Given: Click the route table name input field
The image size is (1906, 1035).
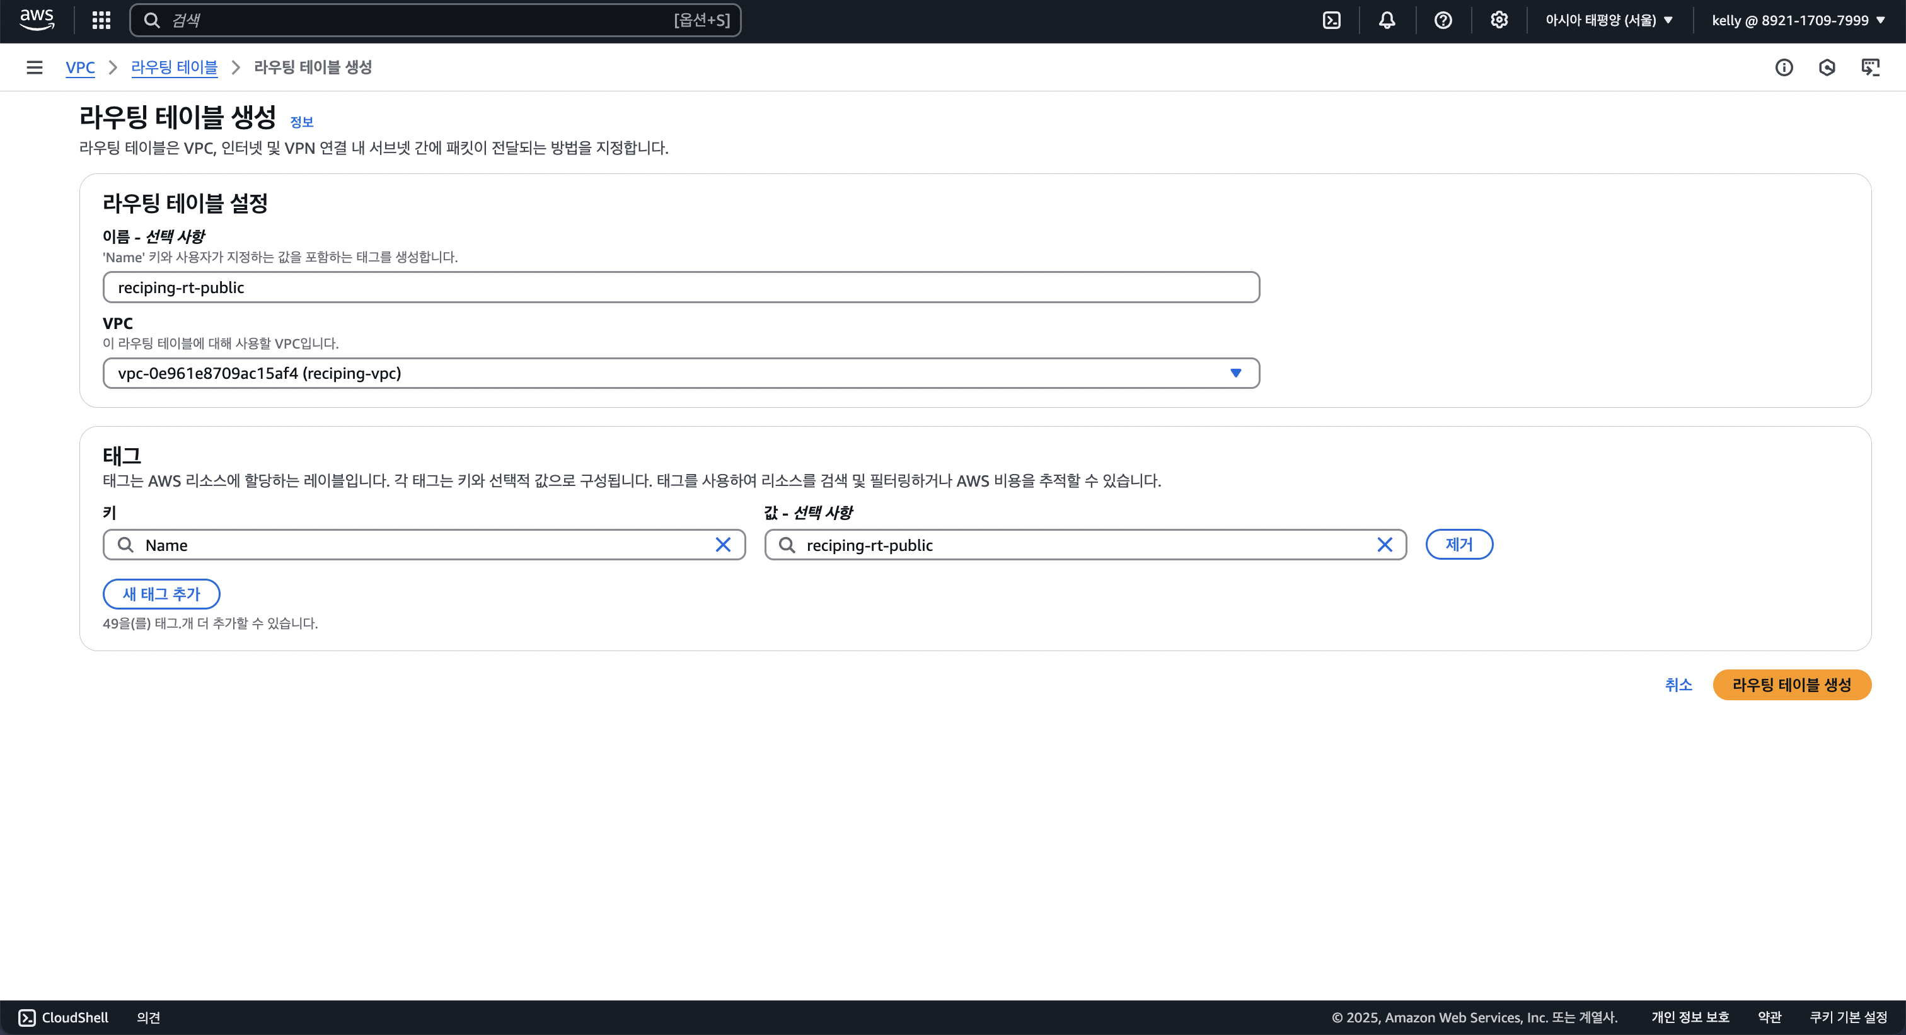Looking at the screenshot, I should 681,287.
